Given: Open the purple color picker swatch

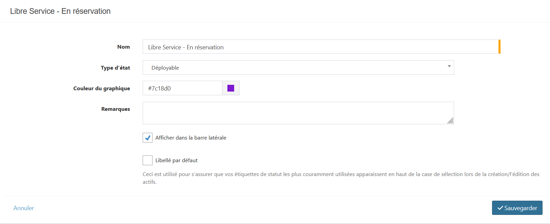Looking at the screenshot, I should 231,88.
